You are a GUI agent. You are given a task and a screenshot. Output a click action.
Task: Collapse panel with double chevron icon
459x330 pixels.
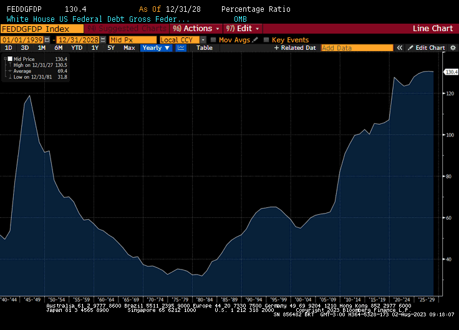tap(400, 48)
